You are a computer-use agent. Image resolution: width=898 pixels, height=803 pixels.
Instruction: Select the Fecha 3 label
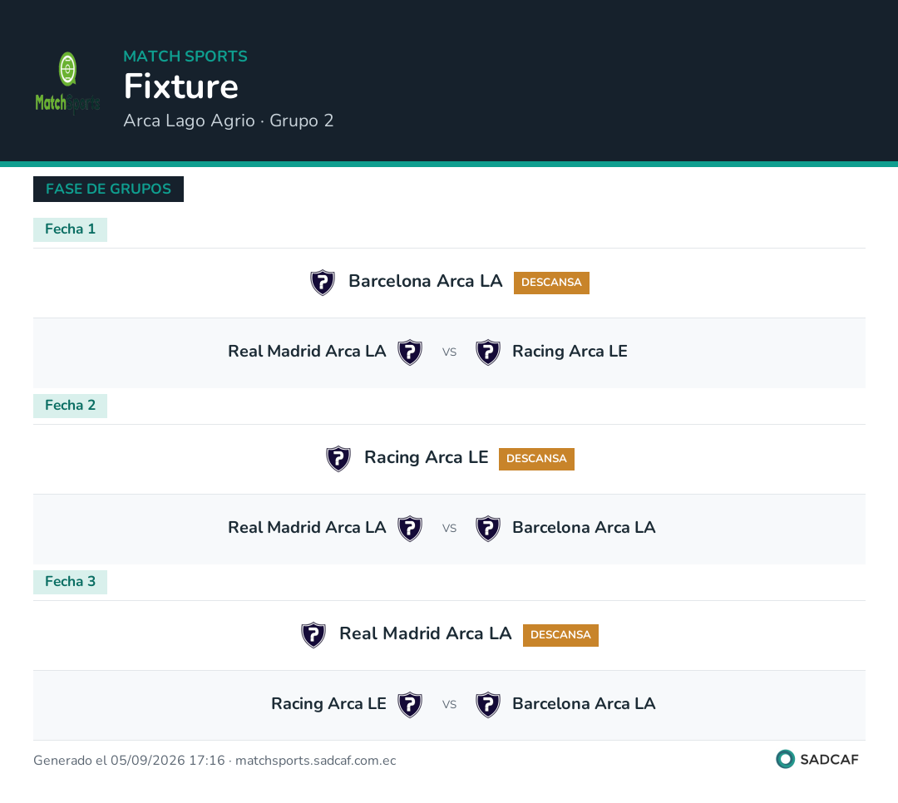click(x=70, y=582)
